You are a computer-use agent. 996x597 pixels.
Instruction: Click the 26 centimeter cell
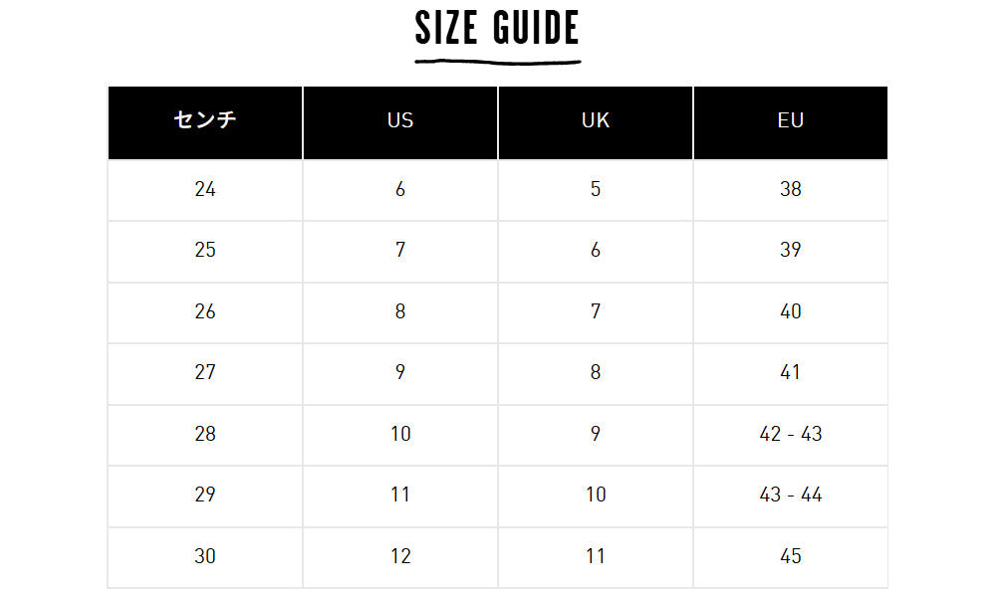(x=205, y=311)
